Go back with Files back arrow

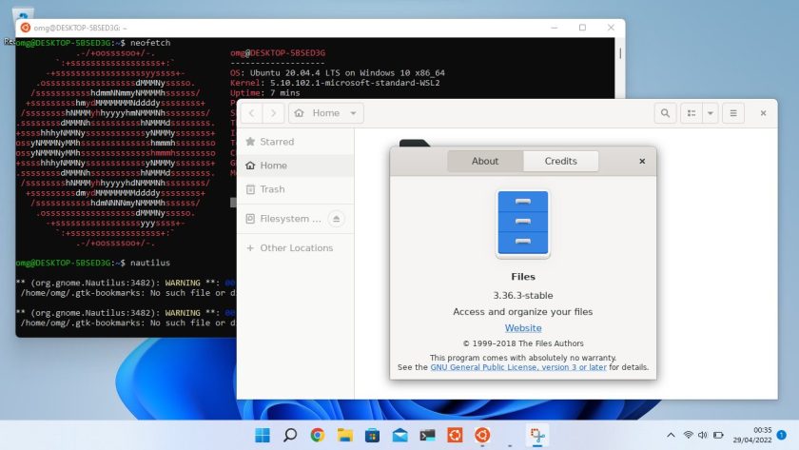tap(252, 113)
